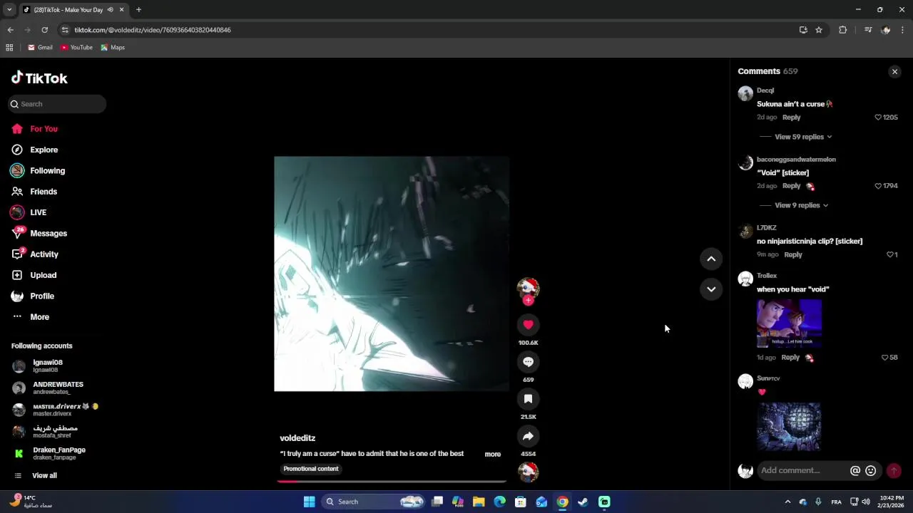Like Decql's comment heart
Screen dimensions: 913x513
878,118
